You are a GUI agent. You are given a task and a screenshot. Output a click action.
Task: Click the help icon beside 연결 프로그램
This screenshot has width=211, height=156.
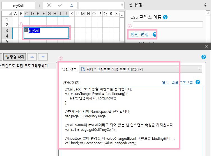[198, 82]
